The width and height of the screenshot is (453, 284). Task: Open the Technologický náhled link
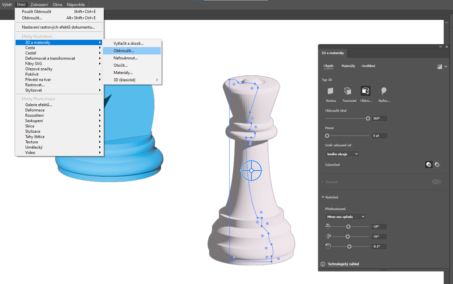pos(343,264)
